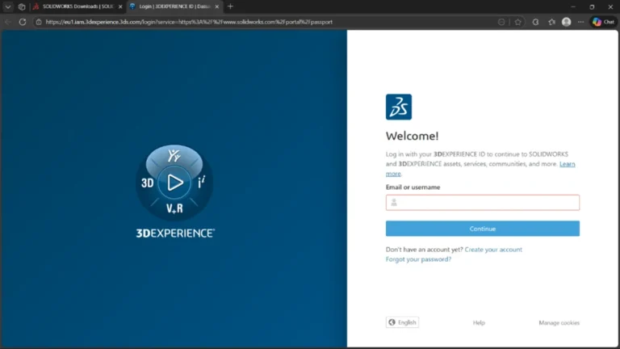Open the browser extensions icon
Viewport: 620px width, 349px height.
[535, 22]
